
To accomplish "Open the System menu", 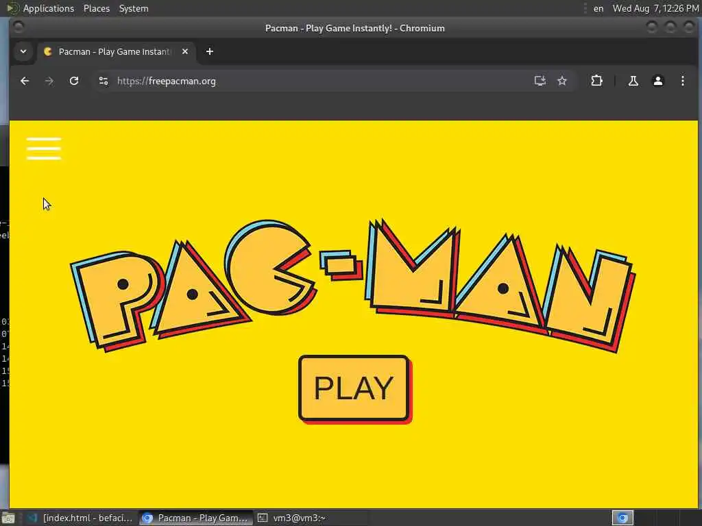I will click(x=134, y=8).
